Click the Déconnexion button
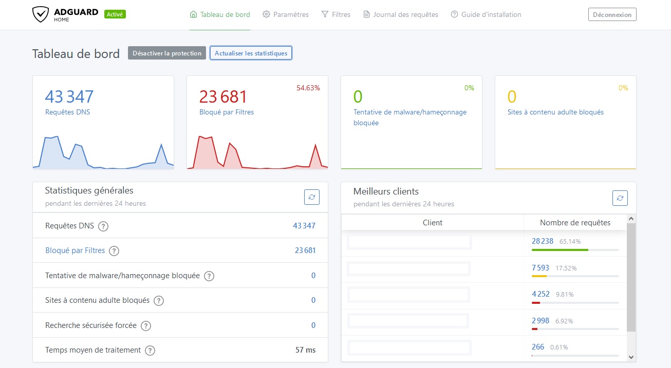671x368 pixels. click(x=612, y=14)
